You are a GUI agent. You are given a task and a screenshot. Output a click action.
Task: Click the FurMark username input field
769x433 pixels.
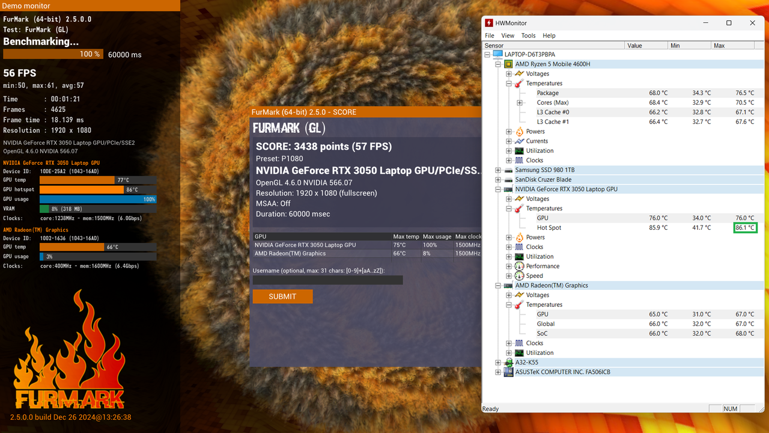click(327, 280)
